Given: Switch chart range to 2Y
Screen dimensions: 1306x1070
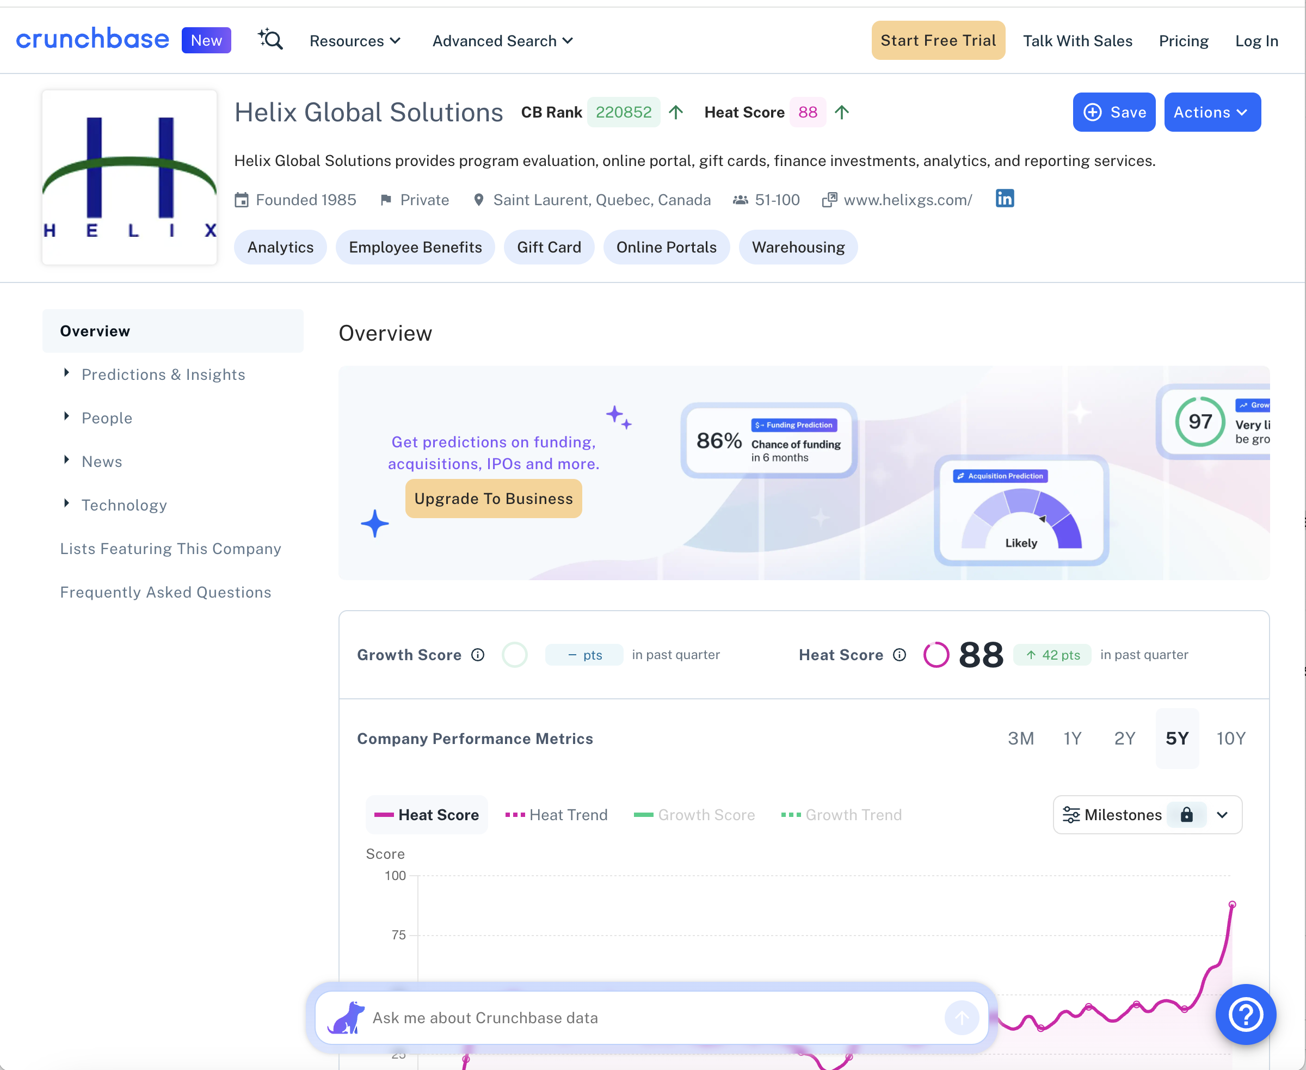Looking at the screenshot, I should 1125,739.
